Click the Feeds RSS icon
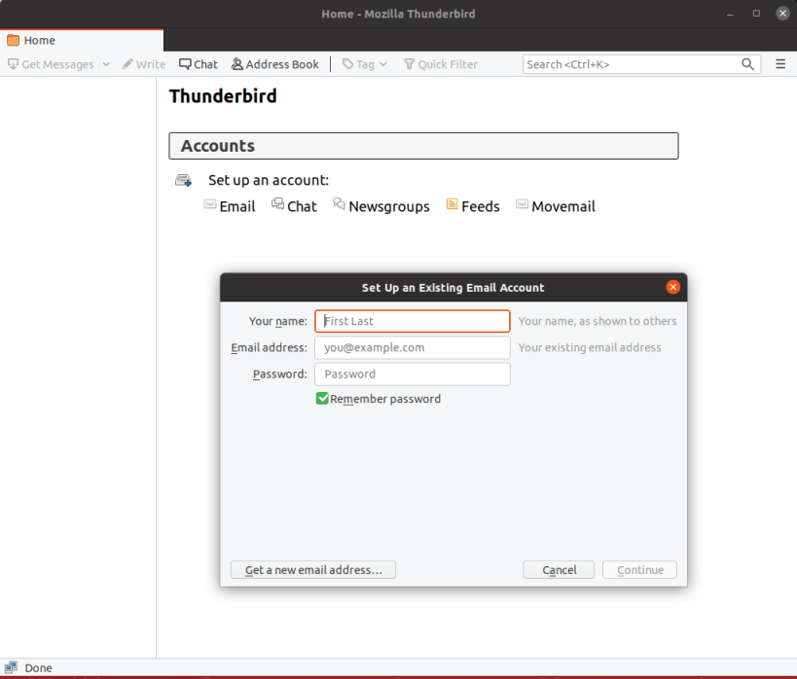This screenshot has height=679, width=797. tap(452, 204)
